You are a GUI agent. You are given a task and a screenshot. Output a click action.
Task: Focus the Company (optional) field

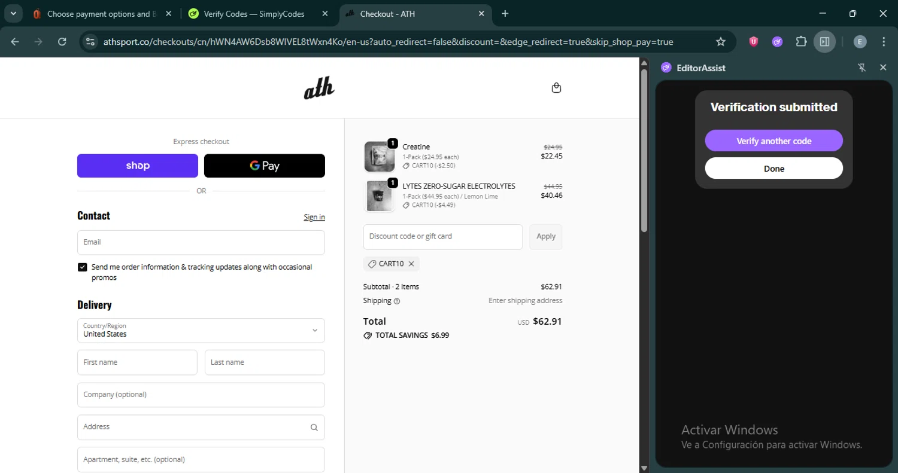pos(201,395)
